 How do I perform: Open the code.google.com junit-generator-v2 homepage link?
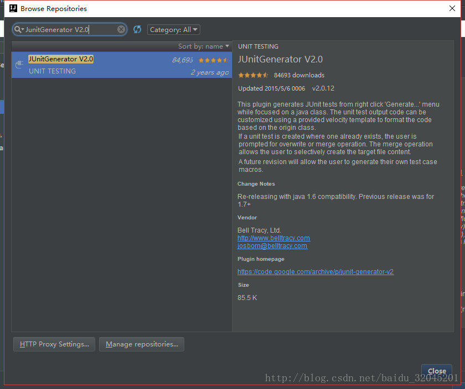pyautogui.click(x=316, y=271)
